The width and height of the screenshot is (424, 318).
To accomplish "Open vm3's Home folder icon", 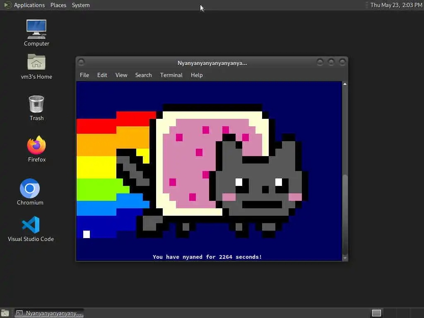I will 36,67.
